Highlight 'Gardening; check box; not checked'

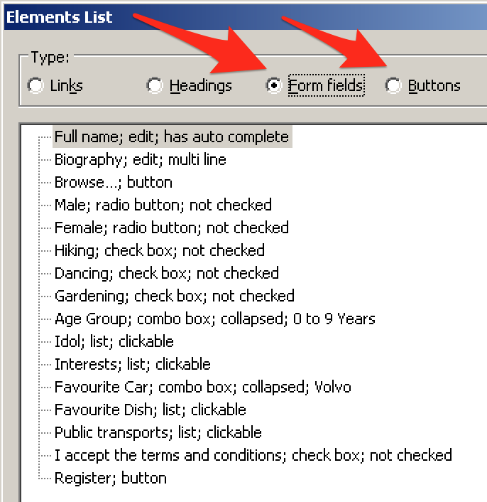click(x=174, y=296)
